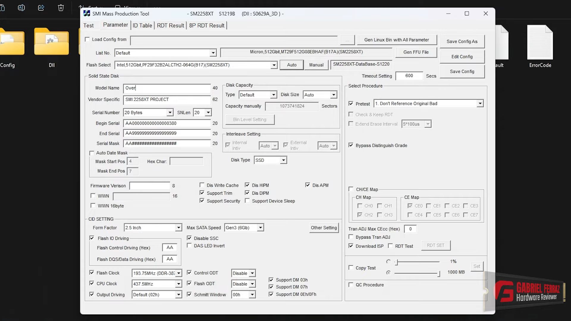Enable the Load Config from checkbox
This screenshot has height=321, width=571.
coord(87,40)
